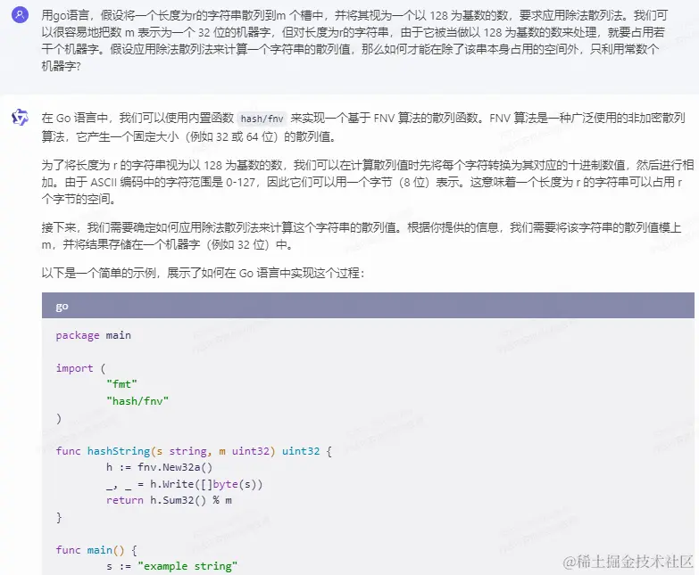
Task: Click the AI assistant logo icon
Action: click(20, 118)
